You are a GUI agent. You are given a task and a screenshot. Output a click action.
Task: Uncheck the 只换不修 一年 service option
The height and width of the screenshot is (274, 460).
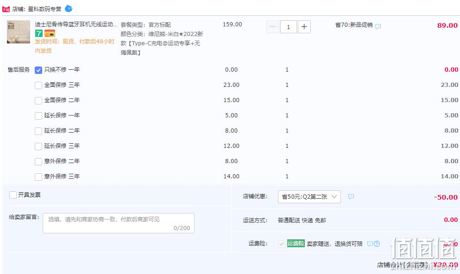point(38,70)
